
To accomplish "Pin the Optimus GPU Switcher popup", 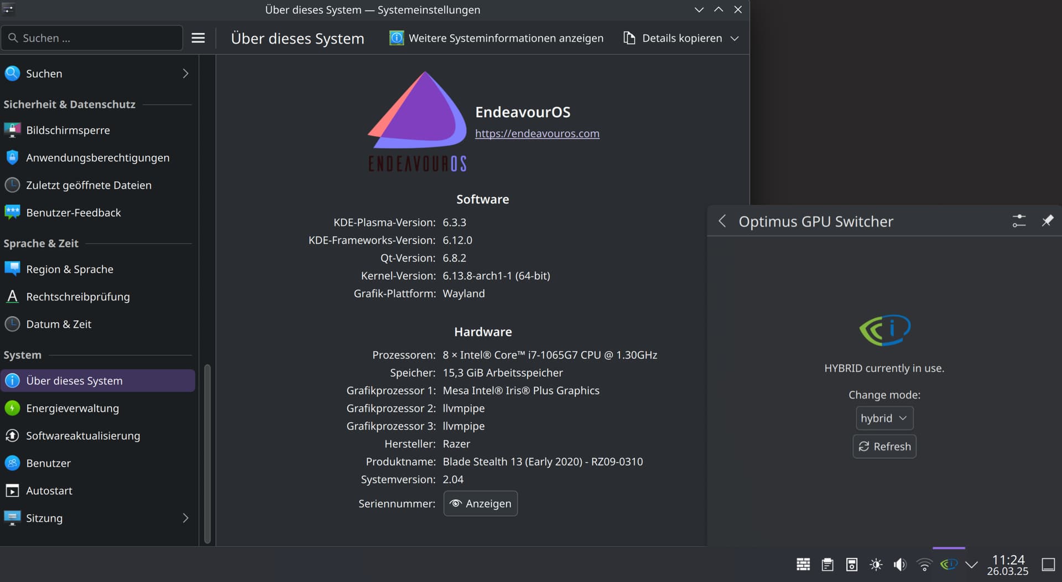I will 1048,221.
